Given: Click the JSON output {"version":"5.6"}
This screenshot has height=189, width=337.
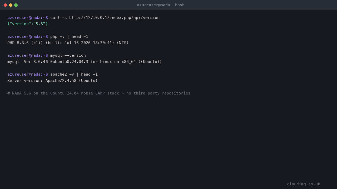Looking at the screenshot, I should point(28,24).
